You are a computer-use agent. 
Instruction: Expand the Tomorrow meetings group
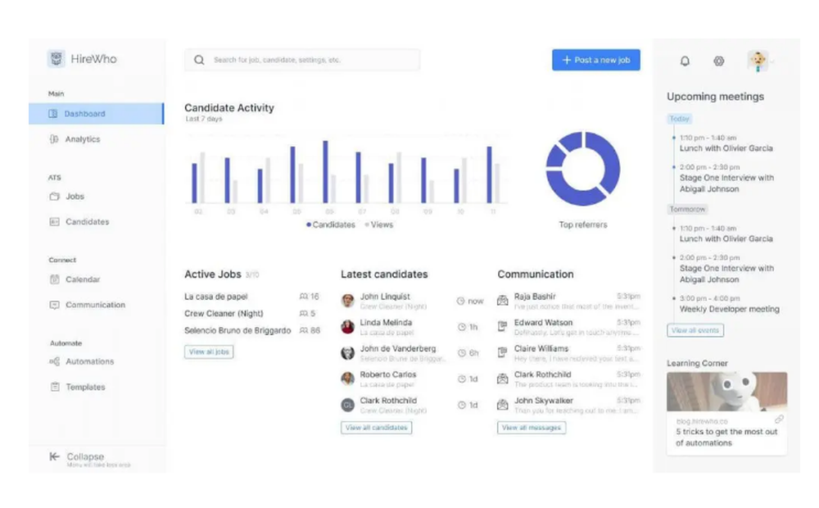pyautogui.click(x=686, y=209)
